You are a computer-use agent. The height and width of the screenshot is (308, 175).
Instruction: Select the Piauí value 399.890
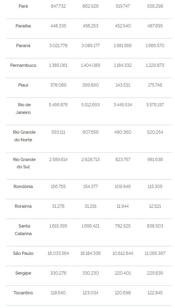[90, 85]
